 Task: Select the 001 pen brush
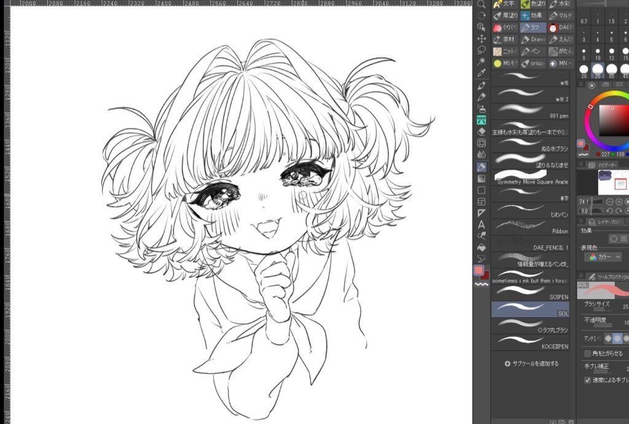(530, 111)
